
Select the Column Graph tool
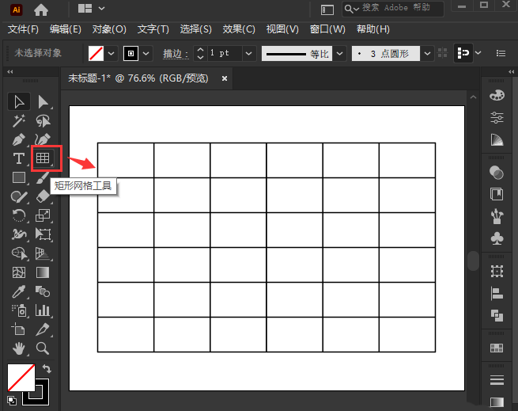coord(43,310)
